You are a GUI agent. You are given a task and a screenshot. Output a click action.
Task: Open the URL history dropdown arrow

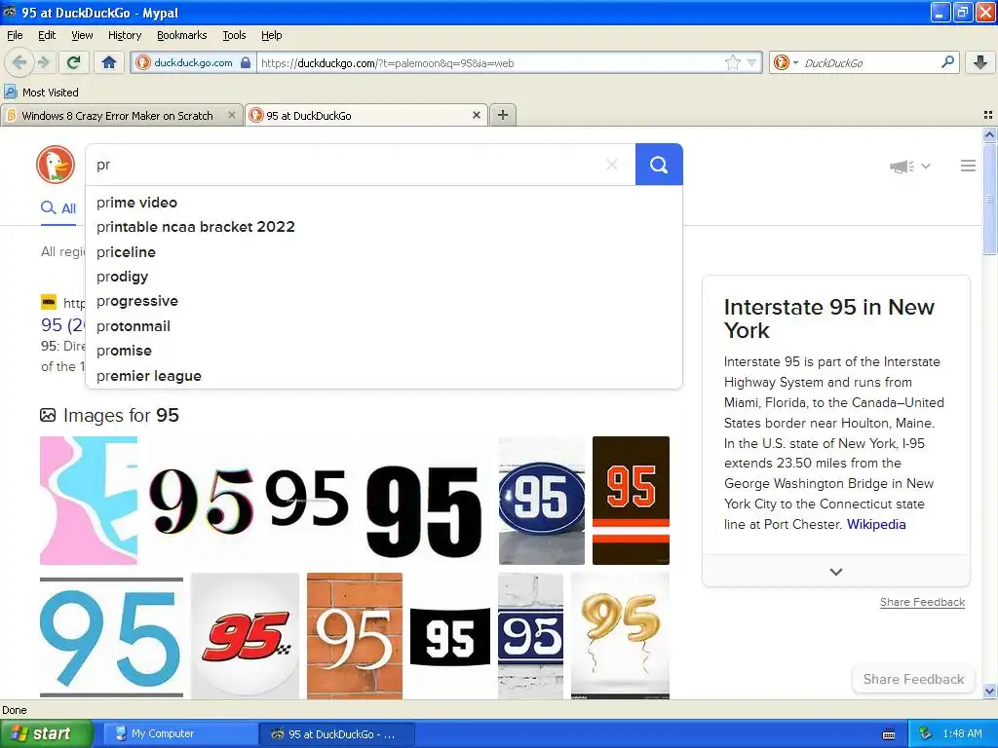751,62
